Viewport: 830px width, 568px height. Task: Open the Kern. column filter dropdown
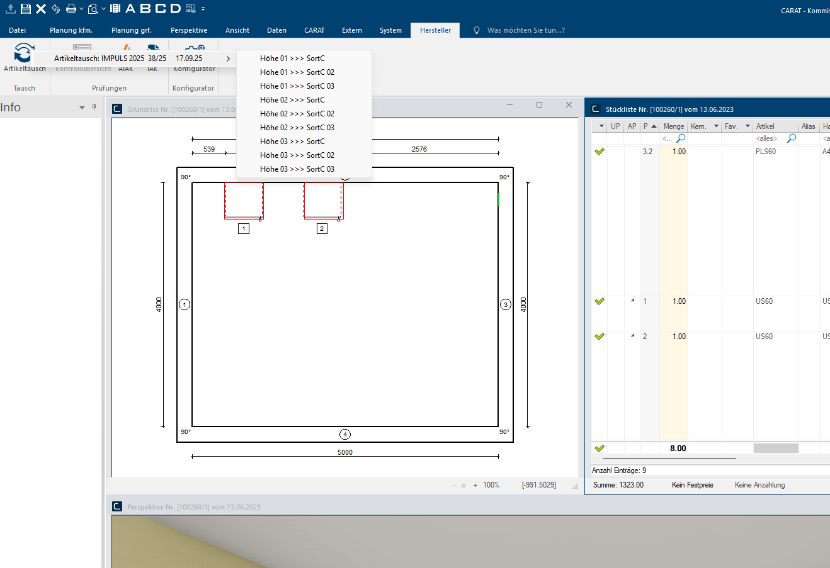tap(716, 126)
